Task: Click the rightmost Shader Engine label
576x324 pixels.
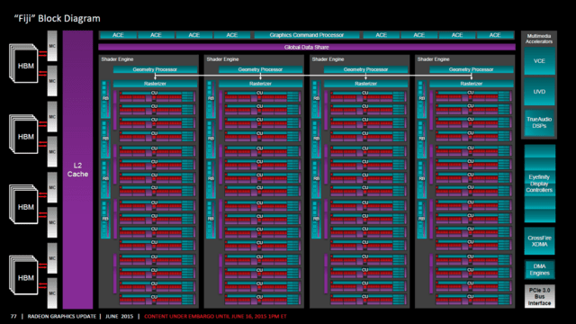Action: (433, 59)
